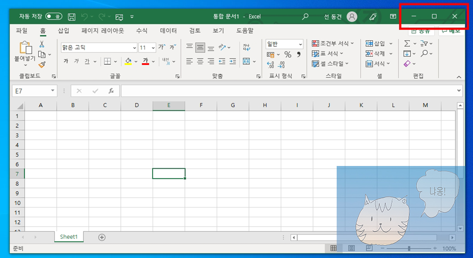Click the Copy icon
This screenshot has height=258, width=473.
click(42, 55)
